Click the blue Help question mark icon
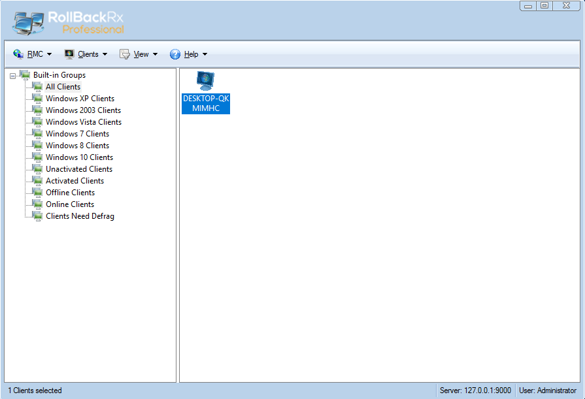The image size is (585, 399). 175,54
